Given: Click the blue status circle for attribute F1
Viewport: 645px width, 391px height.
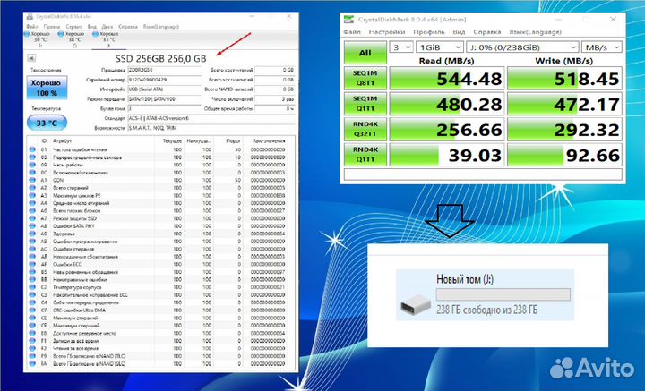Looking at the screenshot, I should click(32, 341).
